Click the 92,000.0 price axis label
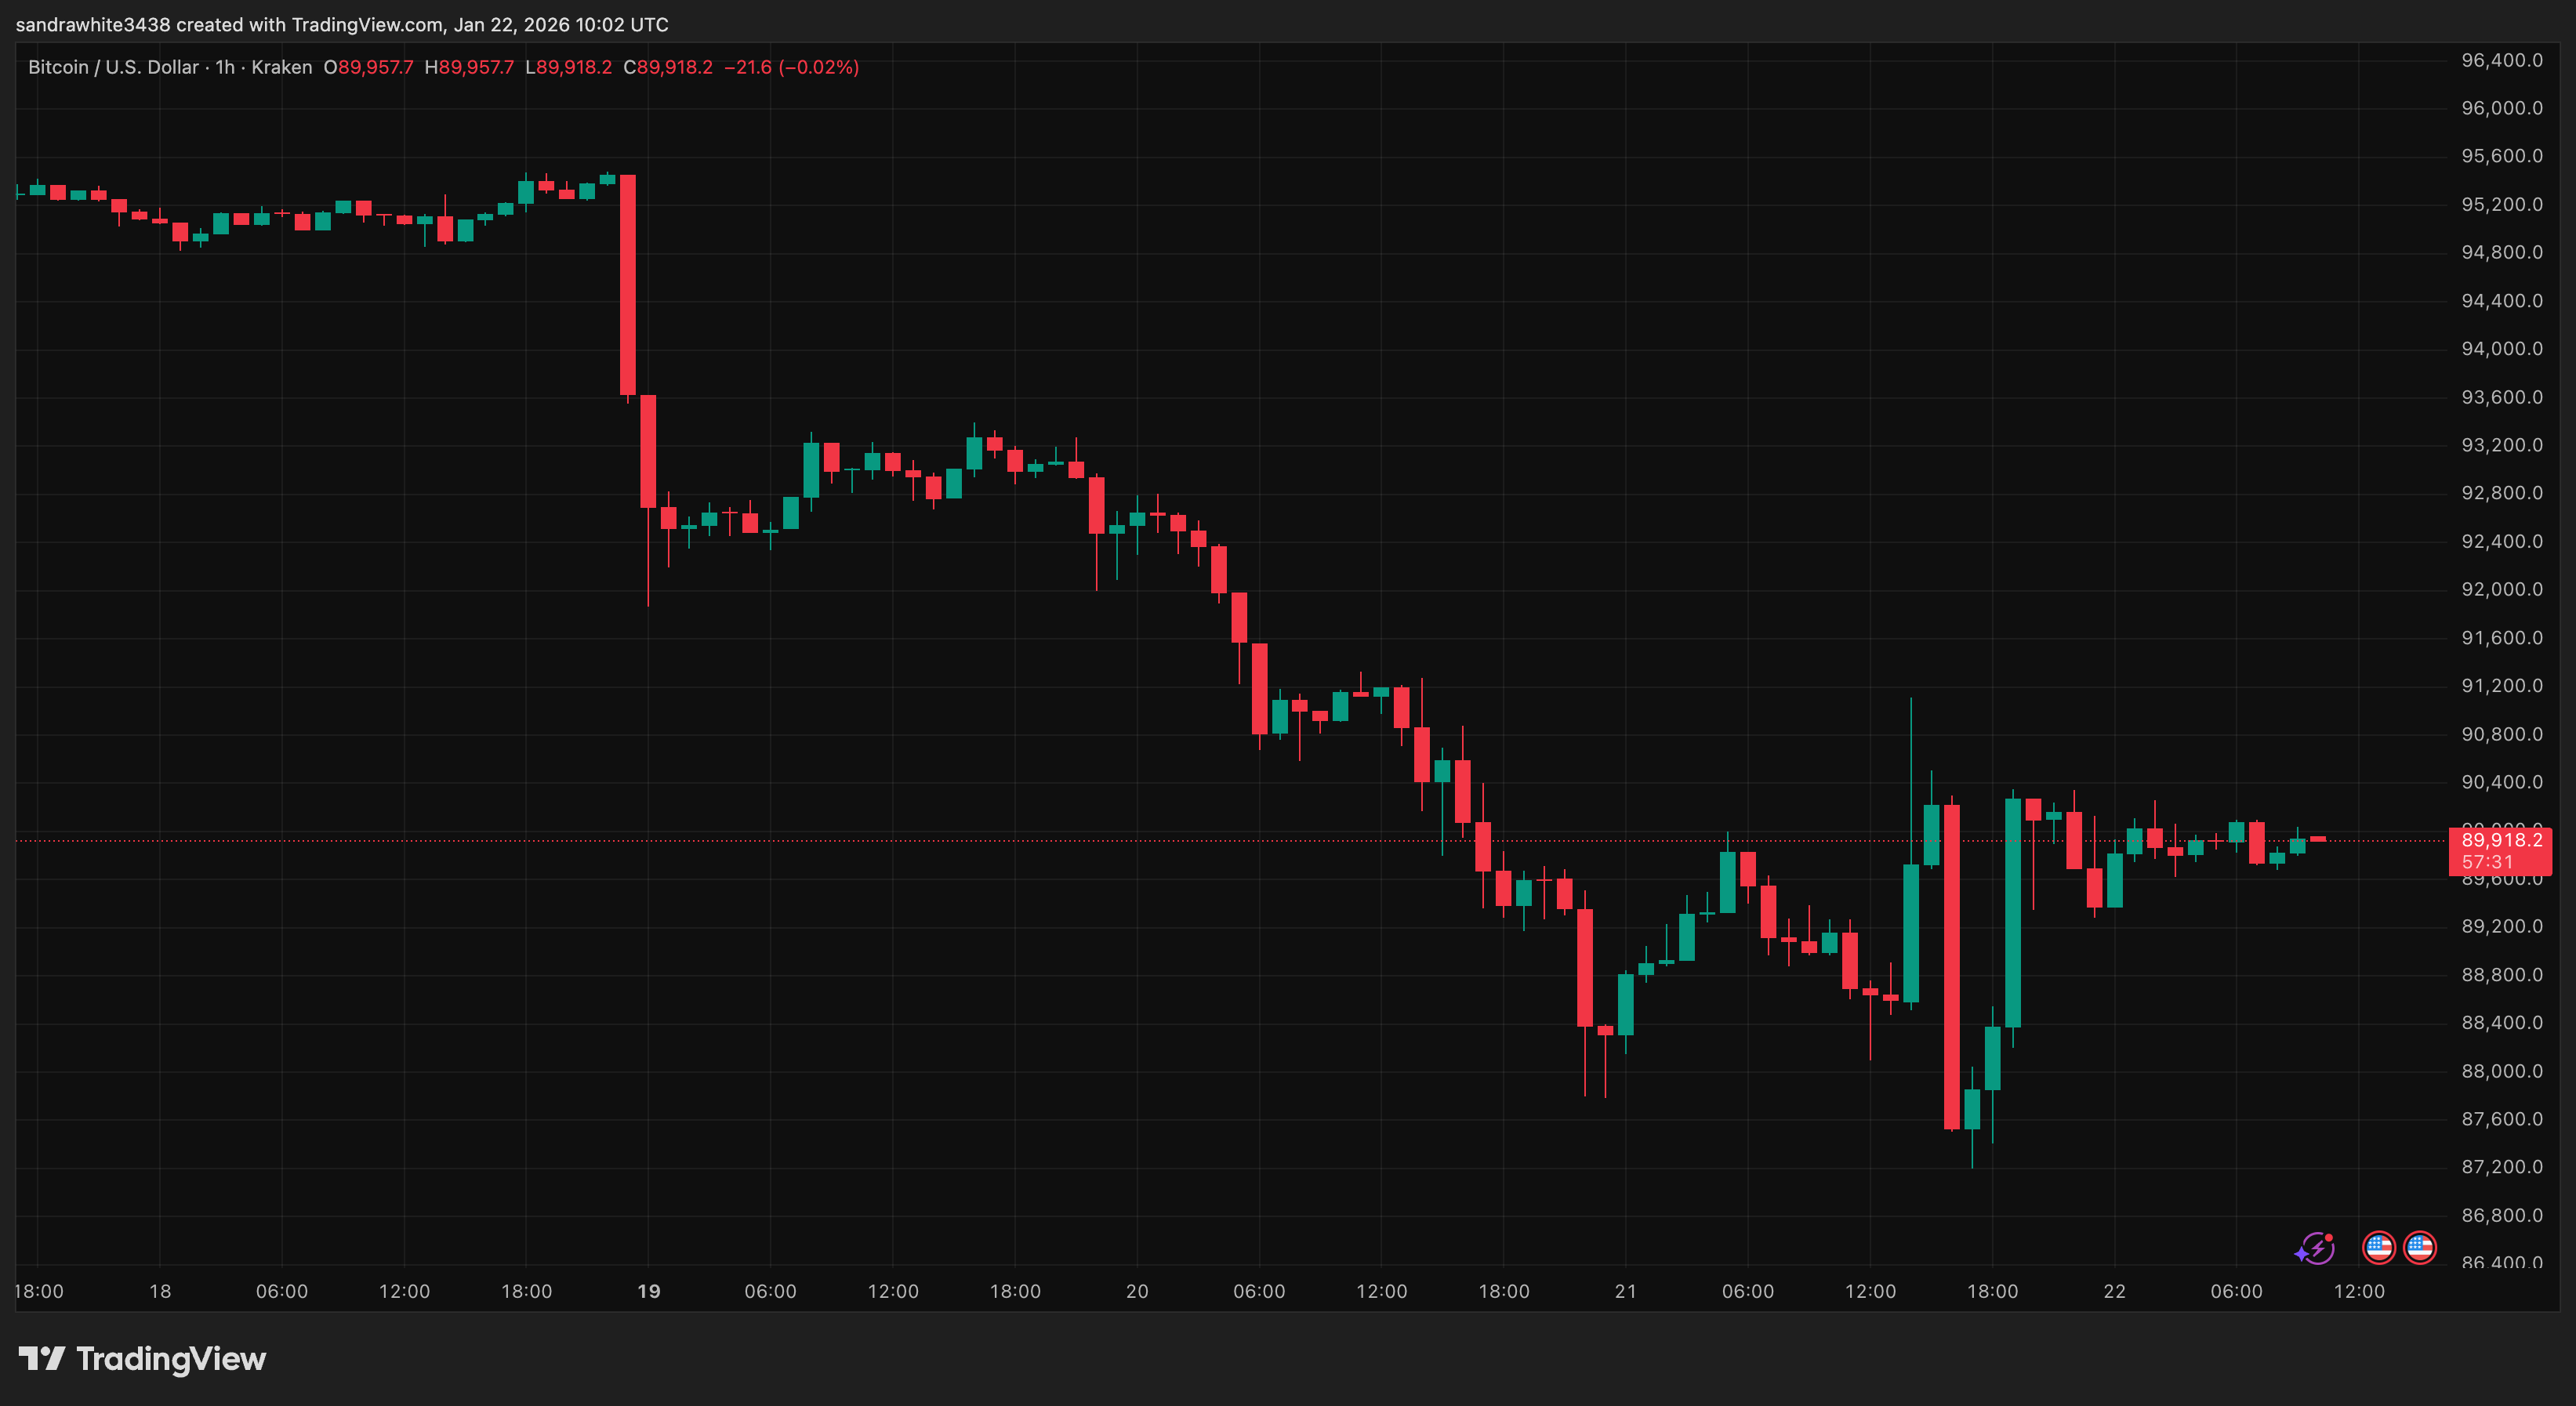 [x=2501, y=589]
